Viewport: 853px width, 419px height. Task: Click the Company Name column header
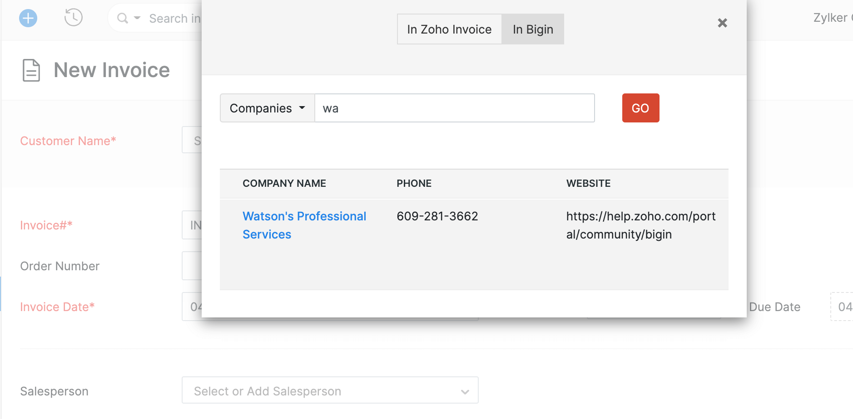(284, 184)
